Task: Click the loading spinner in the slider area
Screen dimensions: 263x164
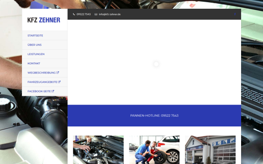Action: pyautogui.click(x=156, y=64)
